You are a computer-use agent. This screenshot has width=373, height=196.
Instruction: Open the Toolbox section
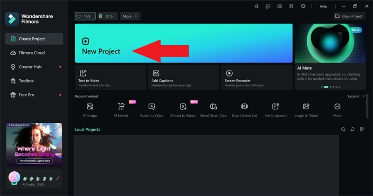[x=34, y=81]
